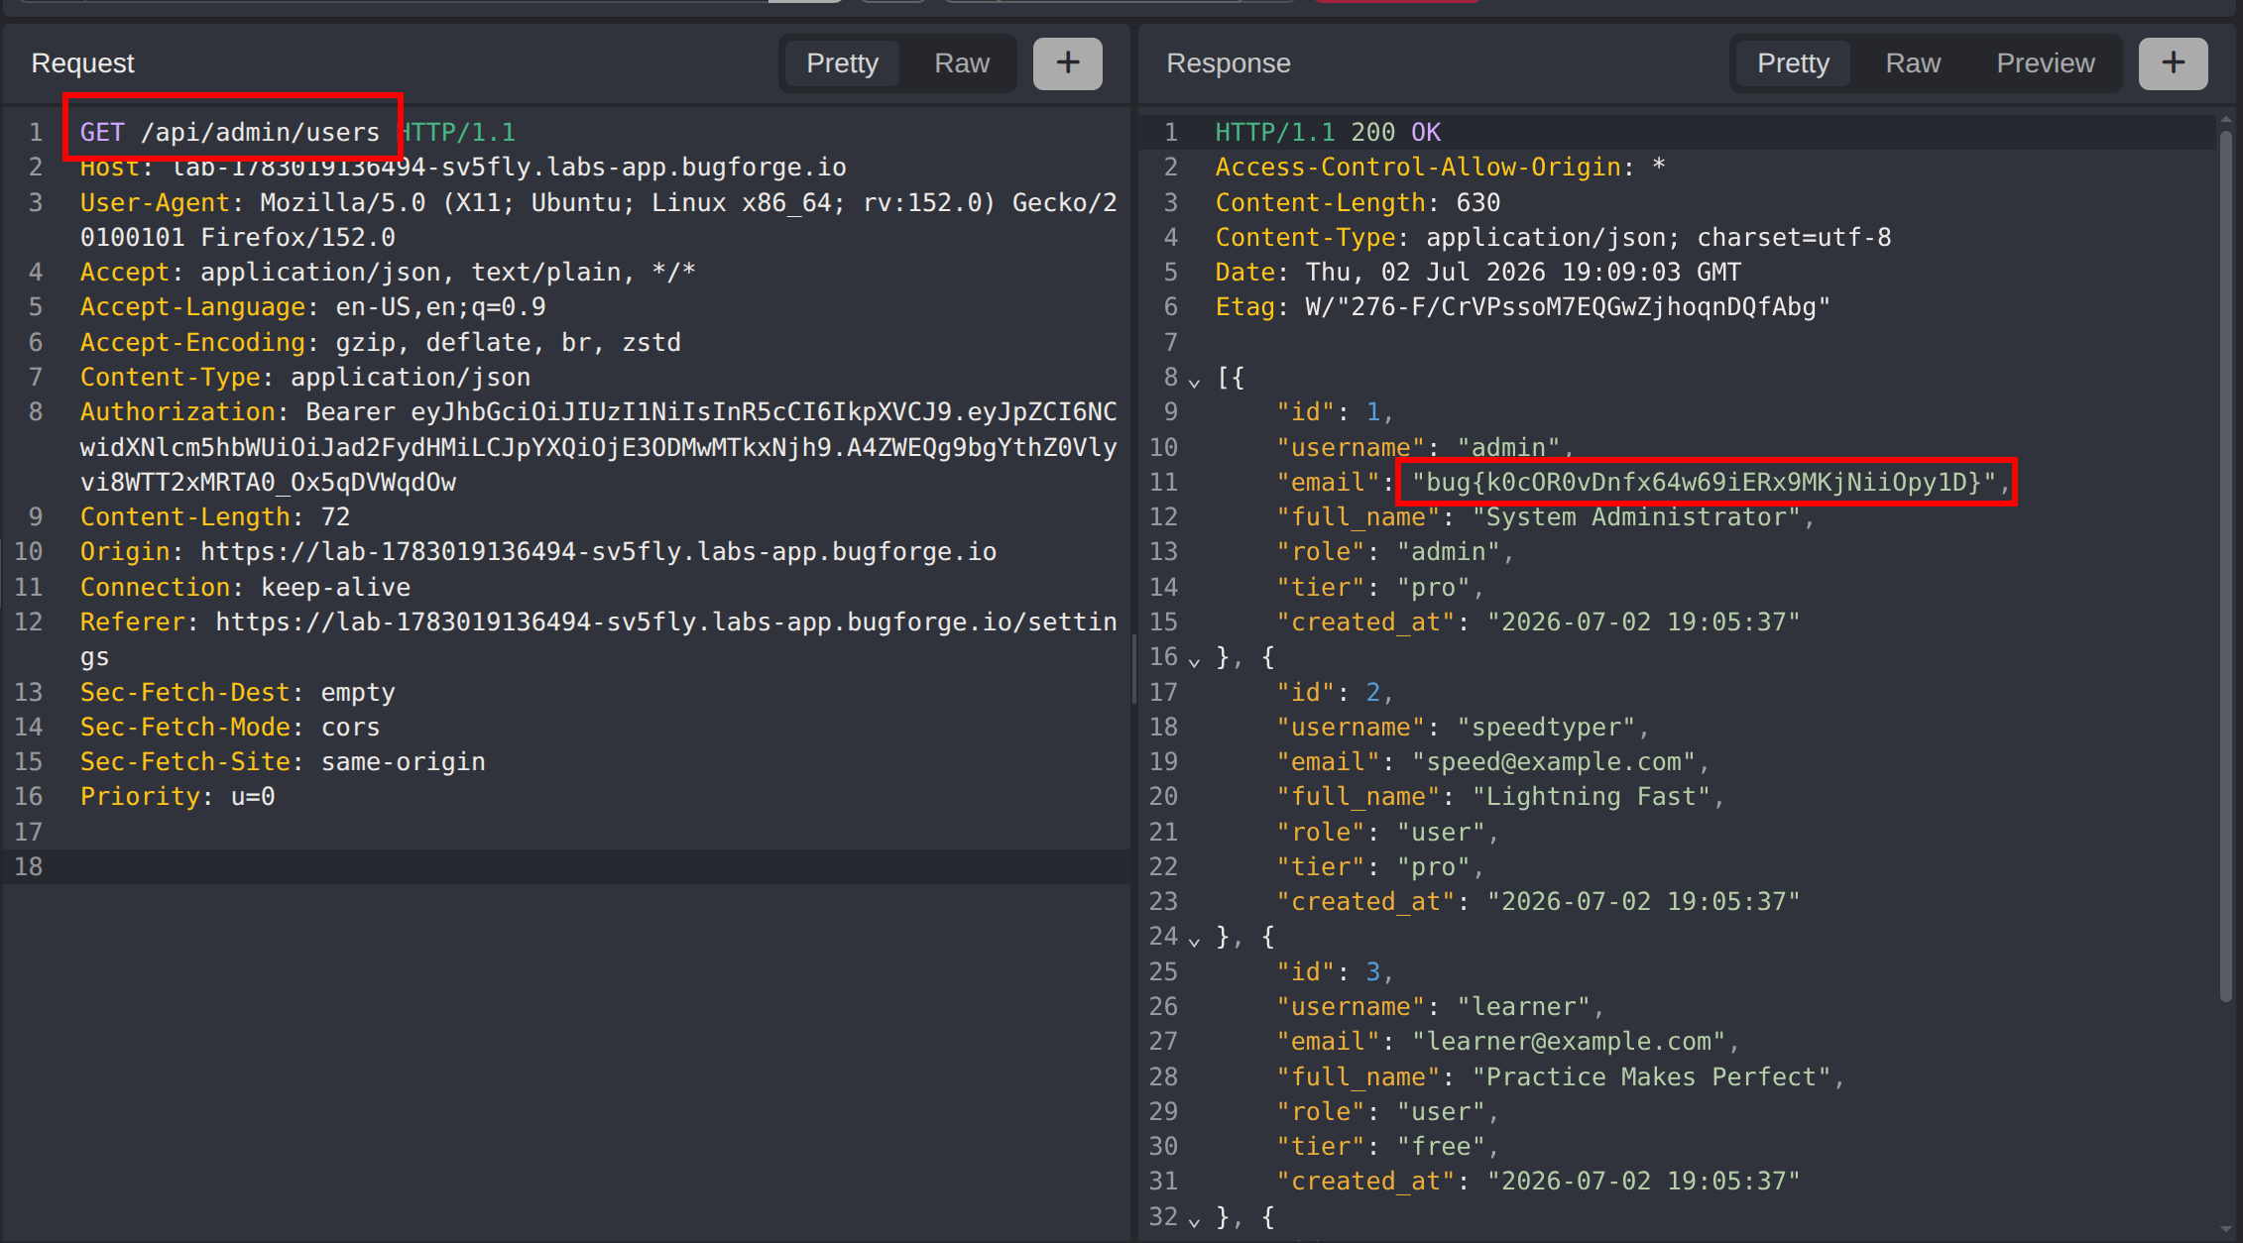2243x1243 pixels.
Task: Click the response Content-Length 630 value
Action: (1477, 202)
